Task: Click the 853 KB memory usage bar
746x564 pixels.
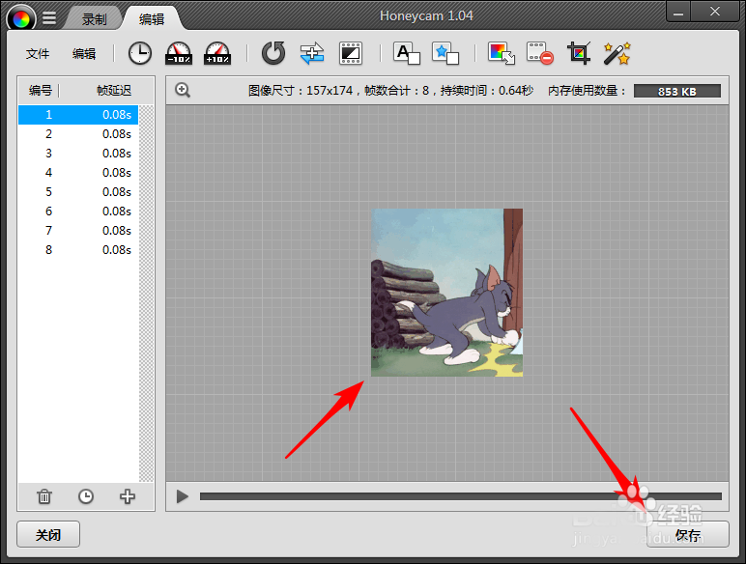Action: (677, 92)
